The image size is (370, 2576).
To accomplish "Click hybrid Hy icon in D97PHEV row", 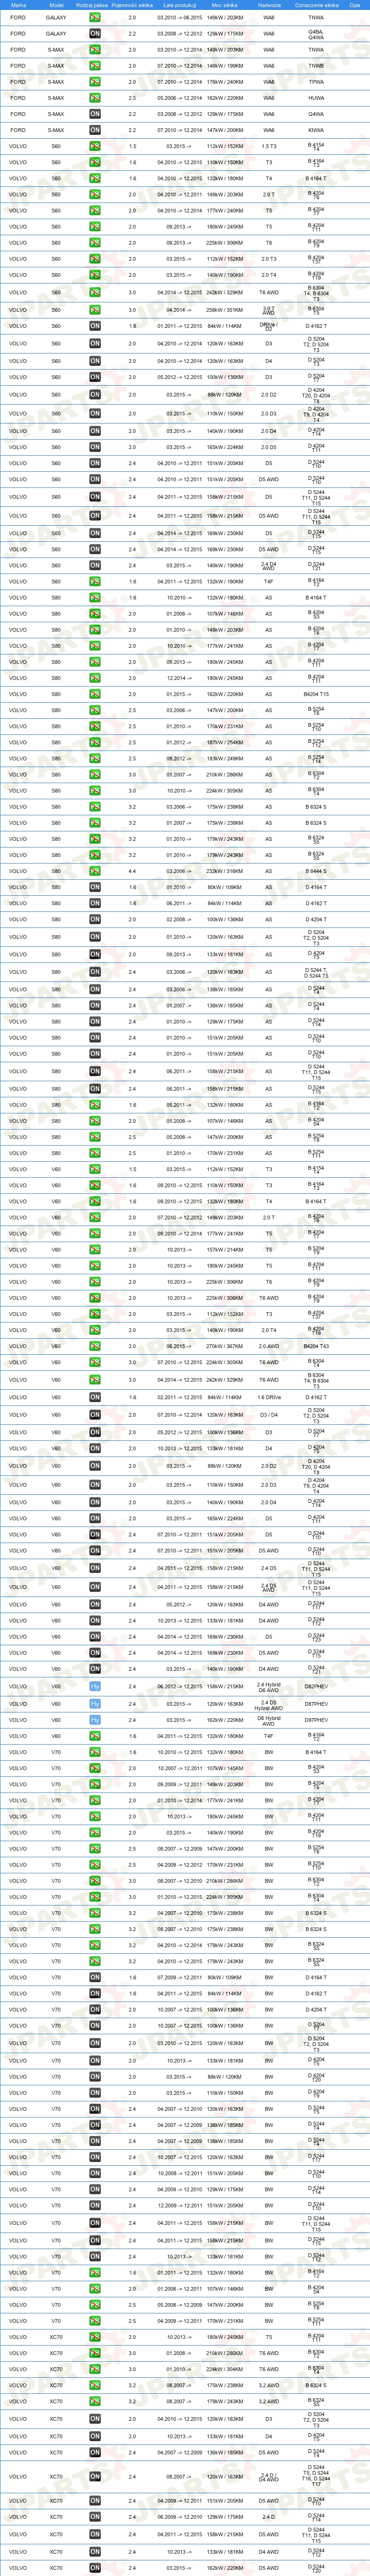I will pos(95,1720).
